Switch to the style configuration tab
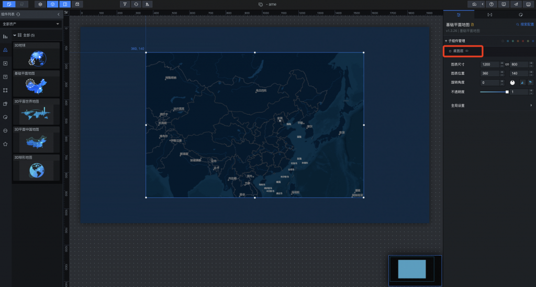Image resolution: width=536 pixels, height=287 pixels. [459, 15]
